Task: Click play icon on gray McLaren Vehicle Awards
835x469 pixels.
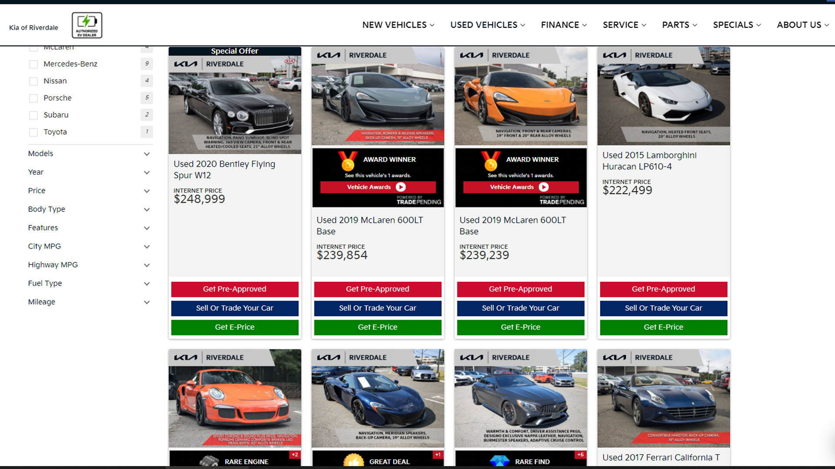Action: pos(401,187)
